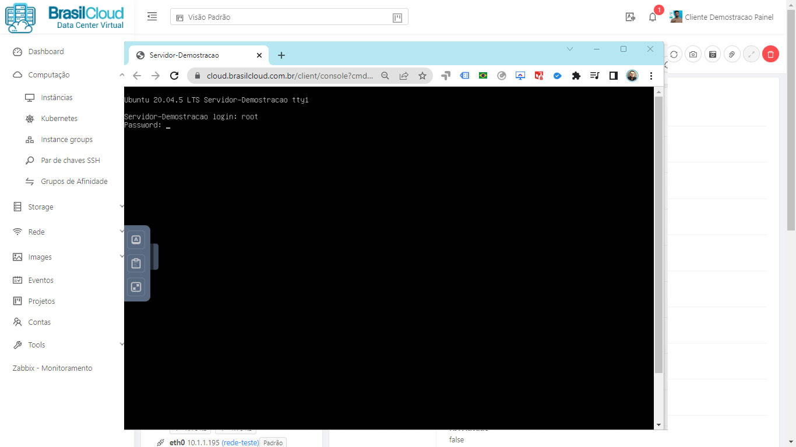Click the browser profile avatar

[632, 76]
